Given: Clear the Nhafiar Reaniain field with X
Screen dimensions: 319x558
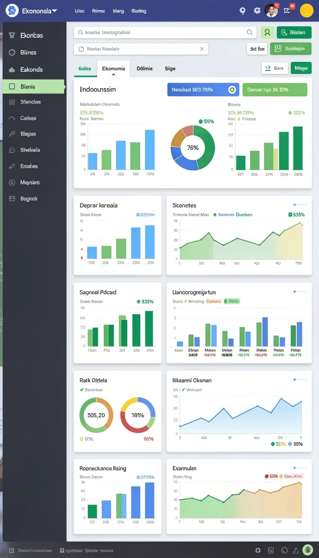Looking at the screenshot, I should tap(202, 49).
